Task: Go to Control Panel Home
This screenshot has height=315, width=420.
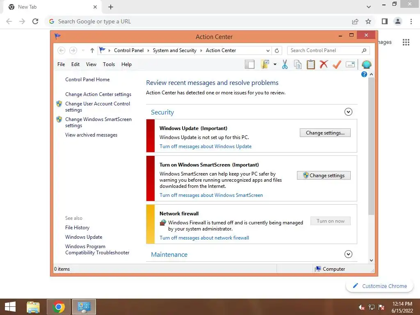Action: (x=87, y=80)
